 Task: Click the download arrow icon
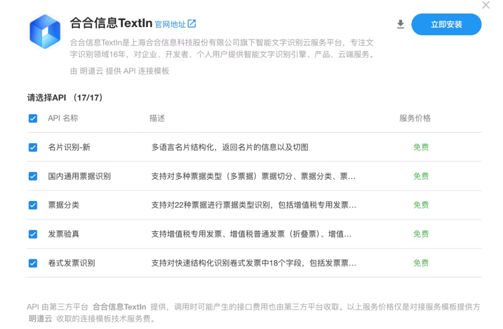(x=400, y=24)
